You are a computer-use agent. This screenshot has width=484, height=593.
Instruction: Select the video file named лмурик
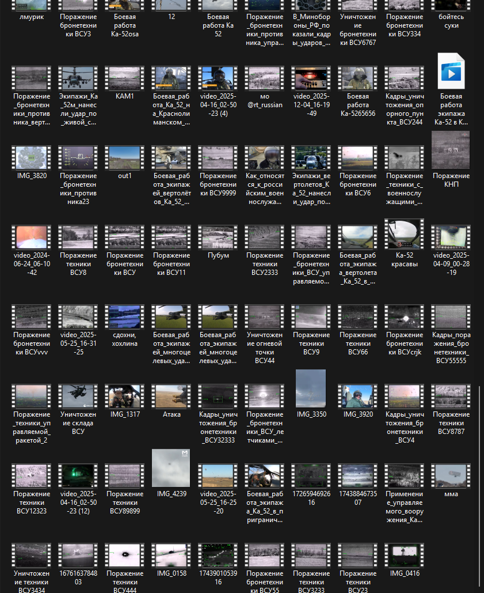[x=32, y=11]
